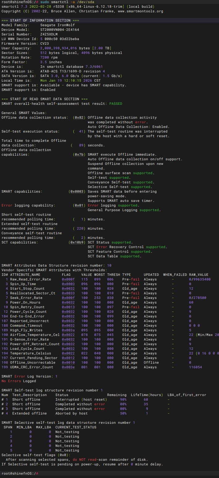The width and height of the screenshot is (219, 478).
Task: Open the www.smartmontools.org URL
Action: click(x=140, y=11)
